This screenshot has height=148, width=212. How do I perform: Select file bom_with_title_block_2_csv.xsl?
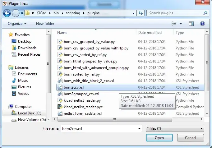click(89, 81)
